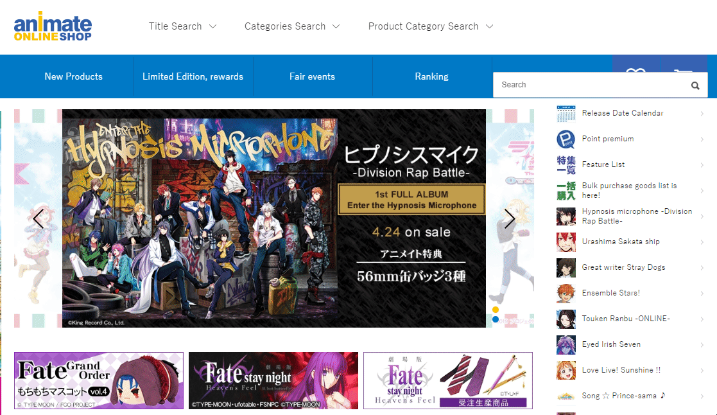Open the Touken Ranbu -ONLINE- link
This screenshot has height=415, width=717.
pos(626,319)
